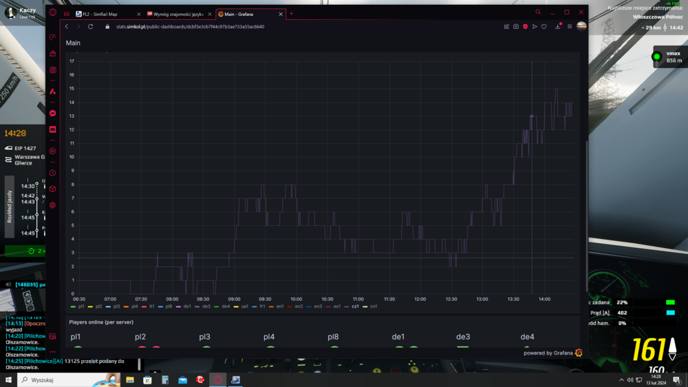Switch to the Wymóg znajomości języka tab
Screen dimensions: 688x387
point(175,14)
